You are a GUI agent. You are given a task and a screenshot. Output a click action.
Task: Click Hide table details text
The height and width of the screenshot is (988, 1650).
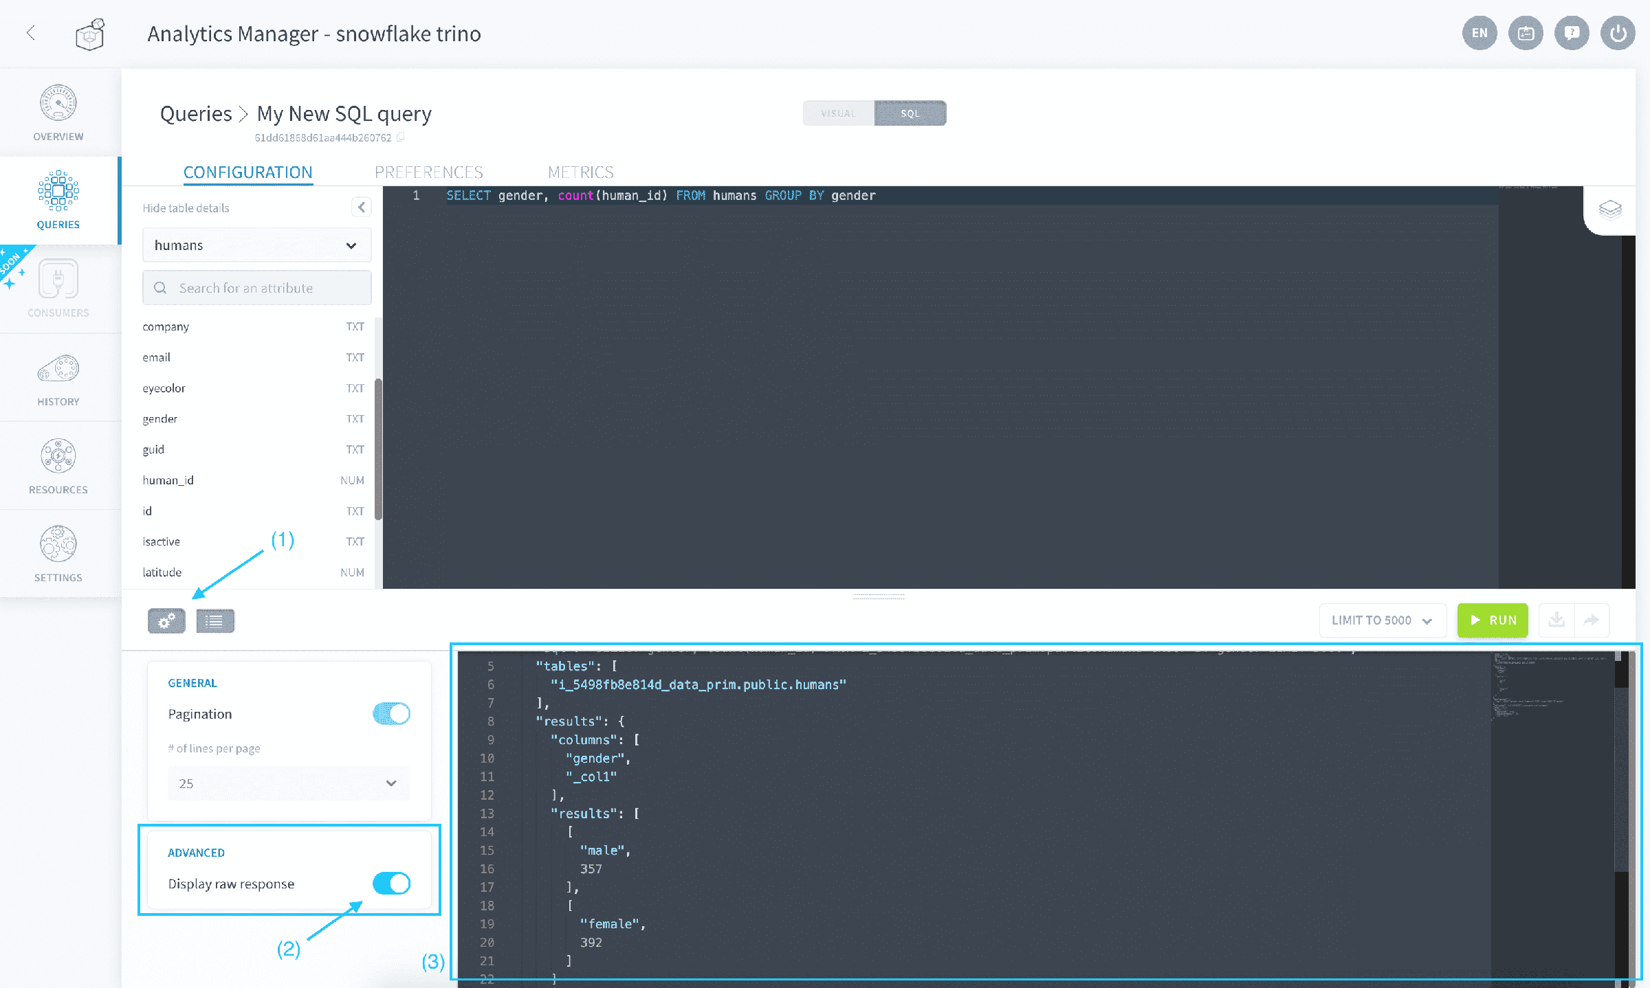point(186,208)
